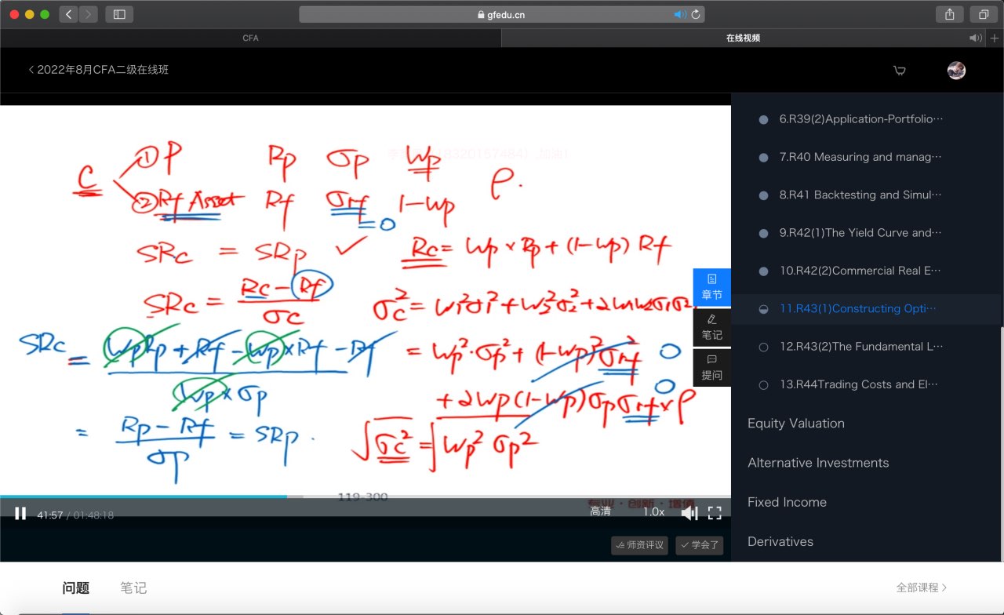This screenshot has width=1004, height=615.
Task: Open 全部课程 all courses link
Action: pyautogui.click(x=922, y=588)
